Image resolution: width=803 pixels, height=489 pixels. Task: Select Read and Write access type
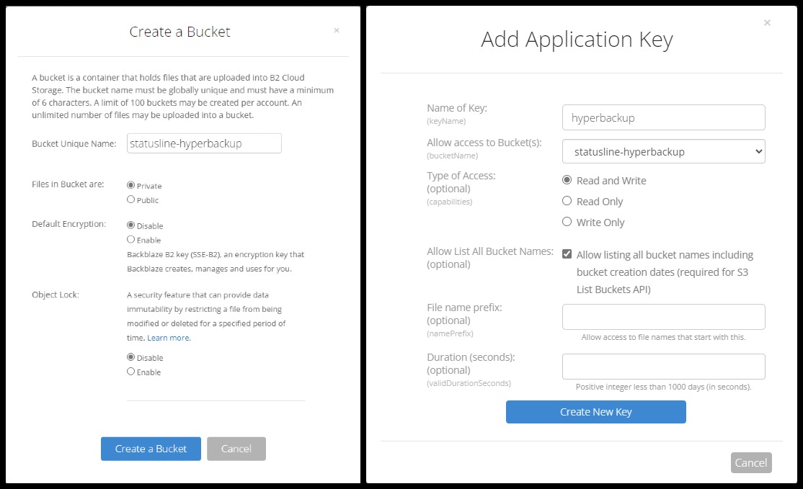point(567,180)
